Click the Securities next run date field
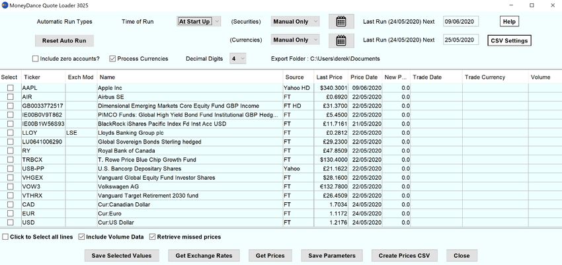The image size is (562, 265). tap(461, 22)
